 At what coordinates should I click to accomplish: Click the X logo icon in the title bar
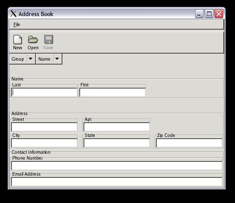pos(13,13)
